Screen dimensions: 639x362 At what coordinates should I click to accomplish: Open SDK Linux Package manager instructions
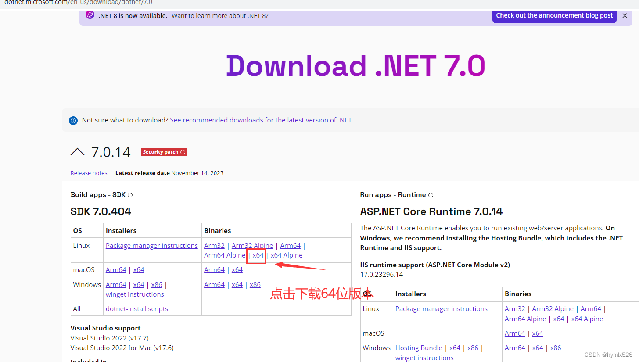click(152, 245)
